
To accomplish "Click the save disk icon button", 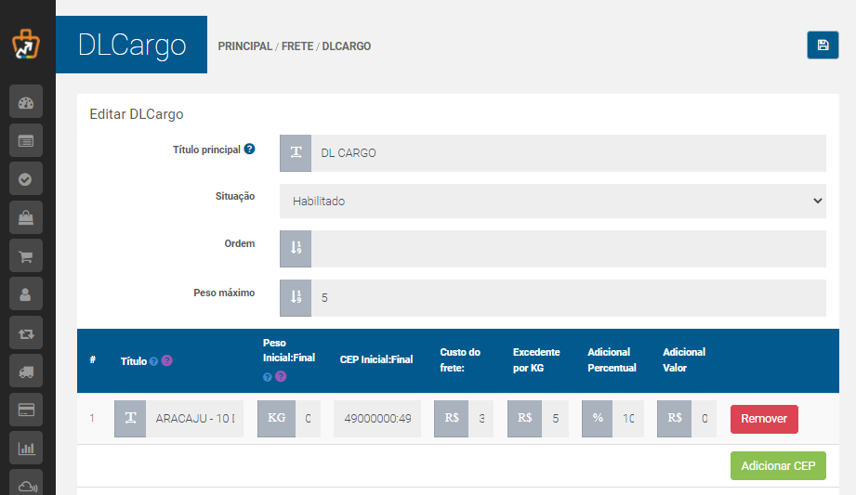I will click(x=823, y=46).
